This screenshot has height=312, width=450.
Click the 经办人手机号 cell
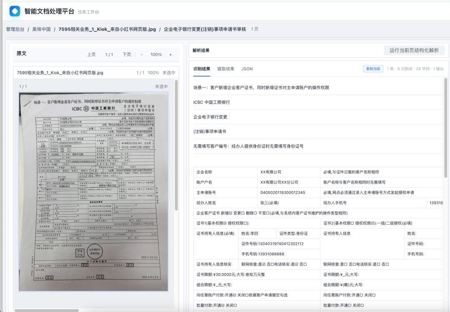point(373,203)
